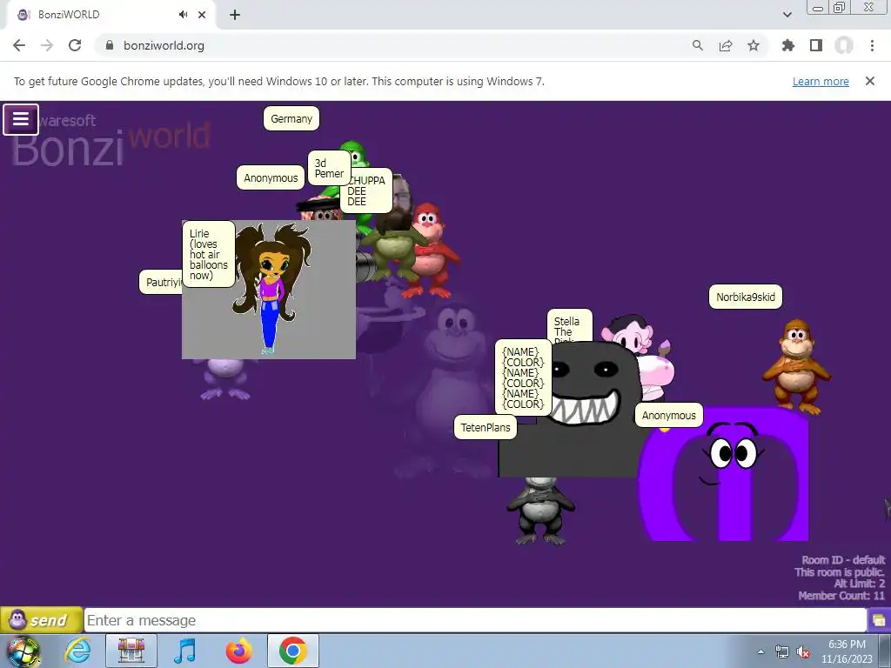The height and width of the screenshot is (668, 891).
Task: Select the Pautriyi name tag
Action: click(161, 283)
